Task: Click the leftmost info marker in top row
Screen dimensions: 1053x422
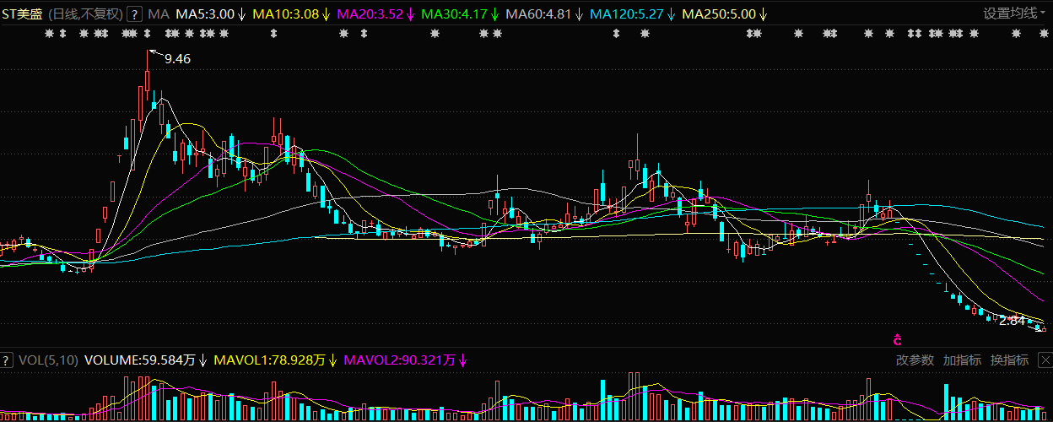Action: (49, 34)
